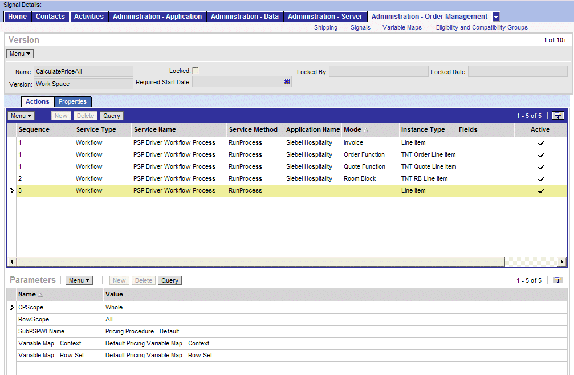The width and height of the screenshot is (574, 375).
Task: Open the Actions Menu dropdown
Action: pyautogui.click(x=21, y=116)
